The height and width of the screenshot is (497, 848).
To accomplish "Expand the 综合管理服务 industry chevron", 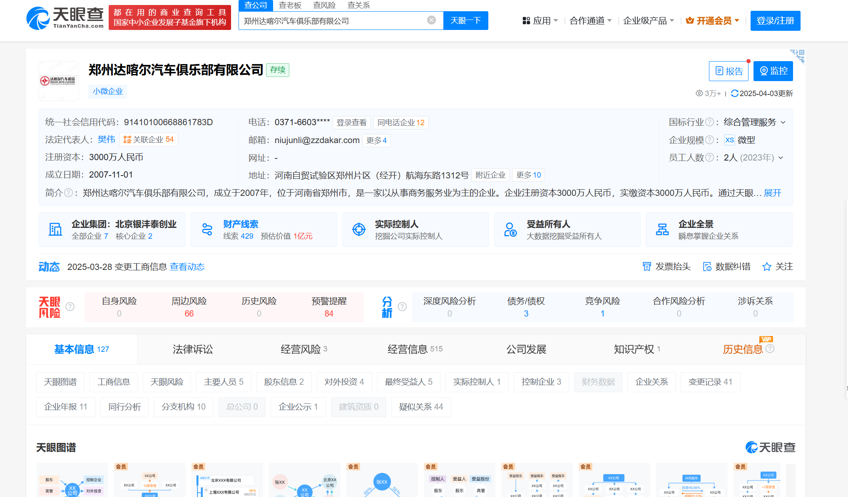I will 783,122.
